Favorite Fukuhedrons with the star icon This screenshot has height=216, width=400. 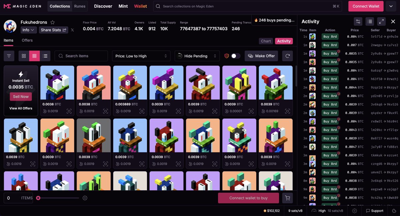pyautogui.click(x=52, y=22)
